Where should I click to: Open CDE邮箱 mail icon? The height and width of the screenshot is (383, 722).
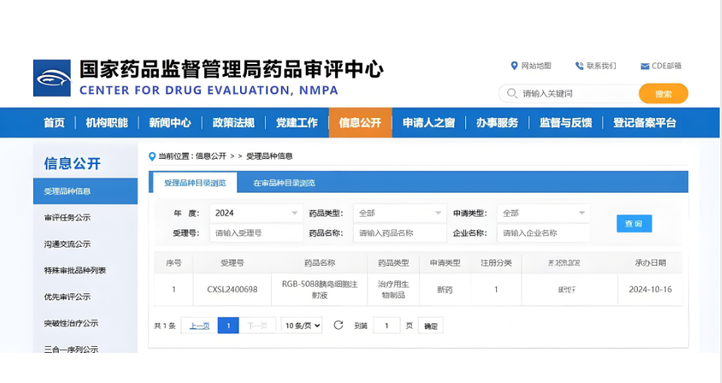644,66
